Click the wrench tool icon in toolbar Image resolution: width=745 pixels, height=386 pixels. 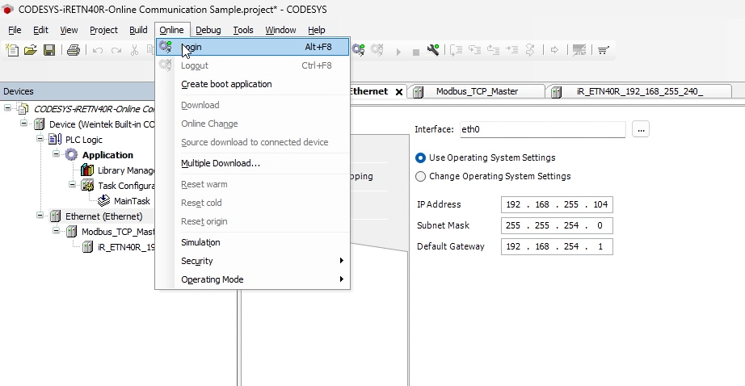pos(433,50)
